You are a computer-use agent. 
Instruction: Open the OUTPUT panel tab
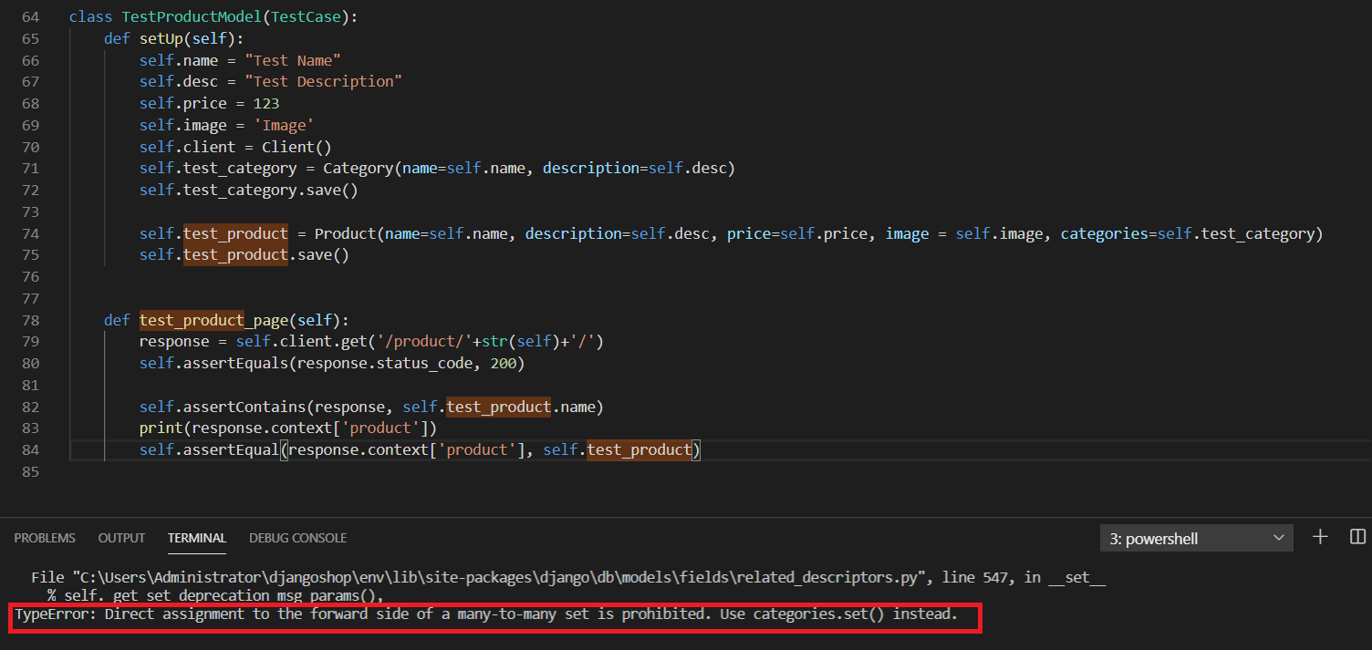[121, 538]
